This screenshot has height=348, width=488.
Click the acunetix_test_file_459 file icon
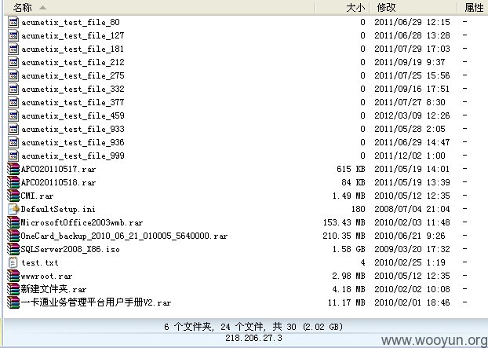(13, 115)
